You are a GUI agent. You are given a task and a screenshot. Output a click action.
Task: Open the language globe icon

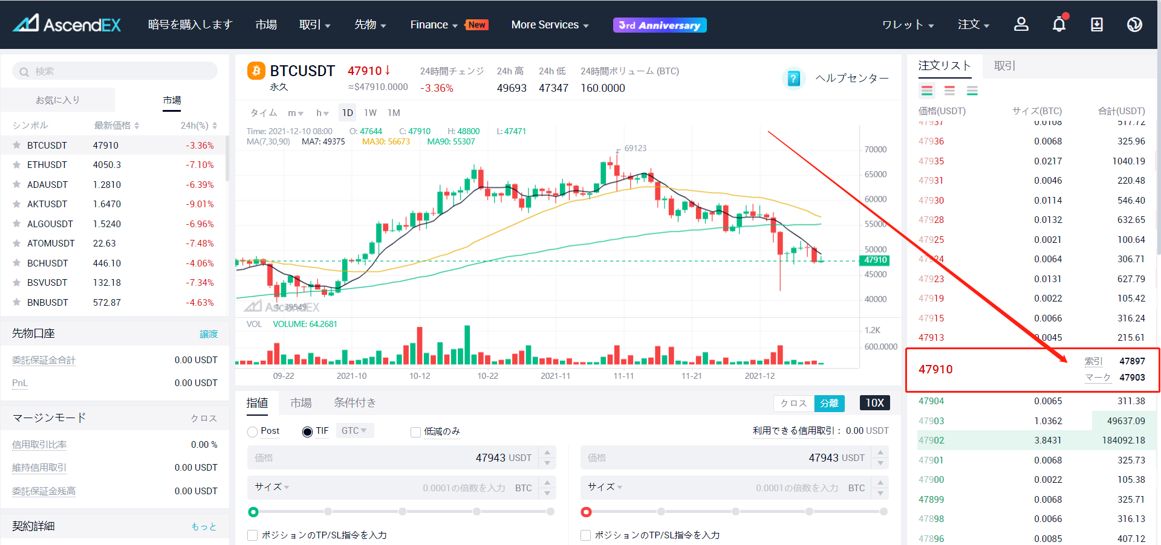pyautogui.click(x=1134, y=24)
